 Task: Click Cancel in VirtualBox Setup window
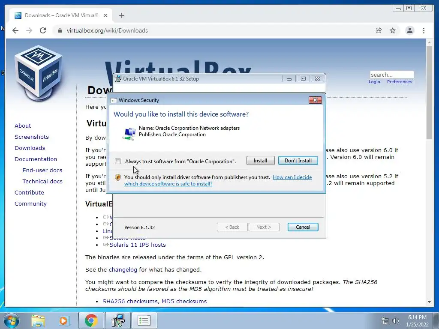[303, 227]
